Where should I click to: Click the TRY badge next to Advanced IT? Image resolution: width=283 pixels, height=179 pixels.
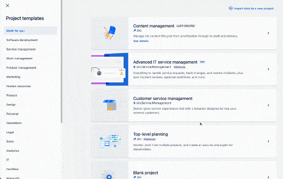tap(202, 62)
